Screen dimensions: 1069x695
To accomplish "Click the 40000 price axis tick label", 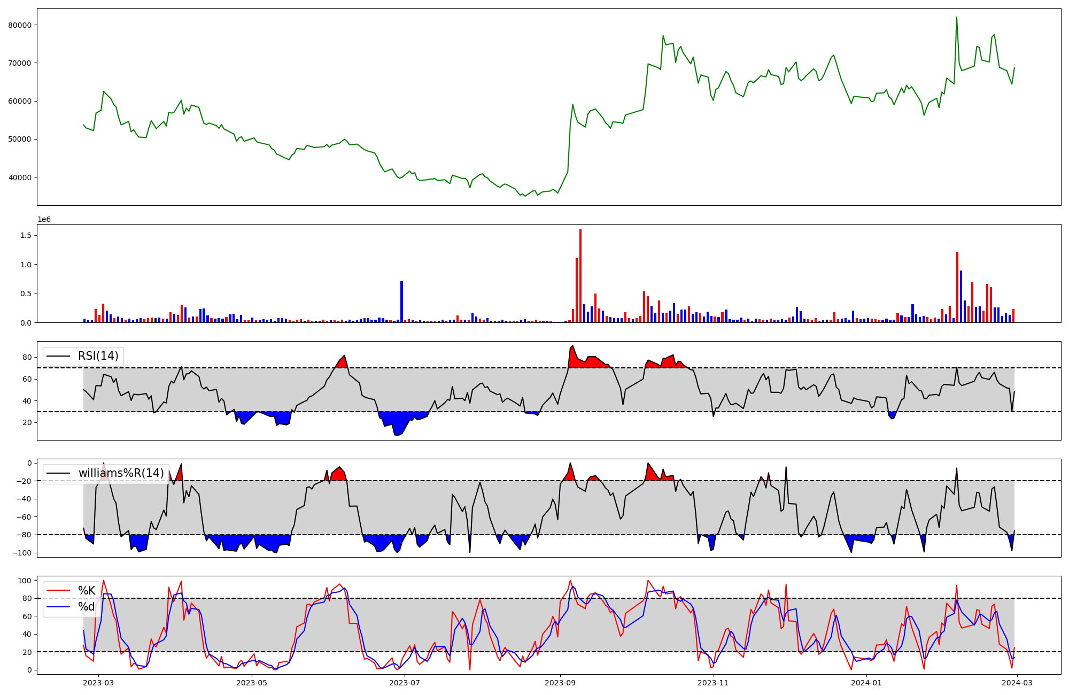I will [20, 177].
